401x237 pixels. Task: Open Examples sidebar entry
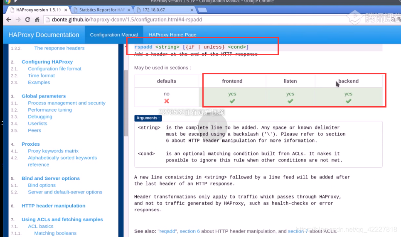tap(39, 83)
